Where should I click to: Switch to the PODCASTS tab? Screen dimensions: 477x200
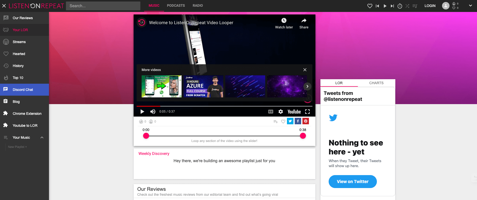pos(176,5)
